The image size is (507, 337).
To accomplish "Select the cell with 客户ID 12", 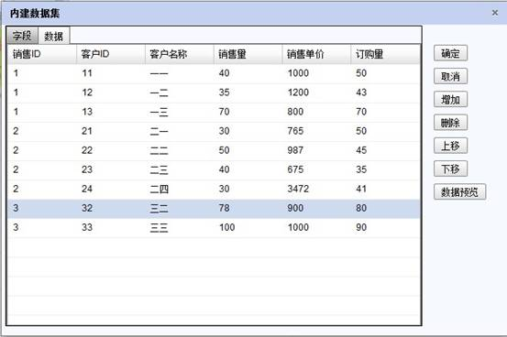I will (111, 92).
